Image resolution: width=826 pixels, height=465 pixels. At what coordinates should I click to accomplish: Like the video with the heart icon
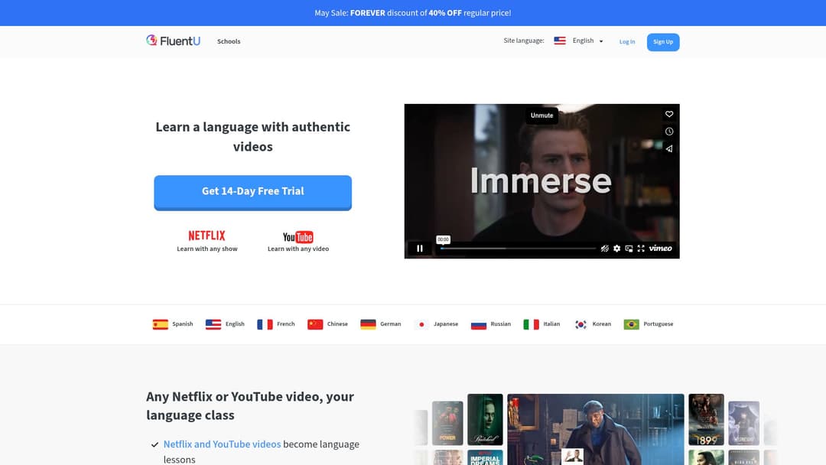coord(669,114)
